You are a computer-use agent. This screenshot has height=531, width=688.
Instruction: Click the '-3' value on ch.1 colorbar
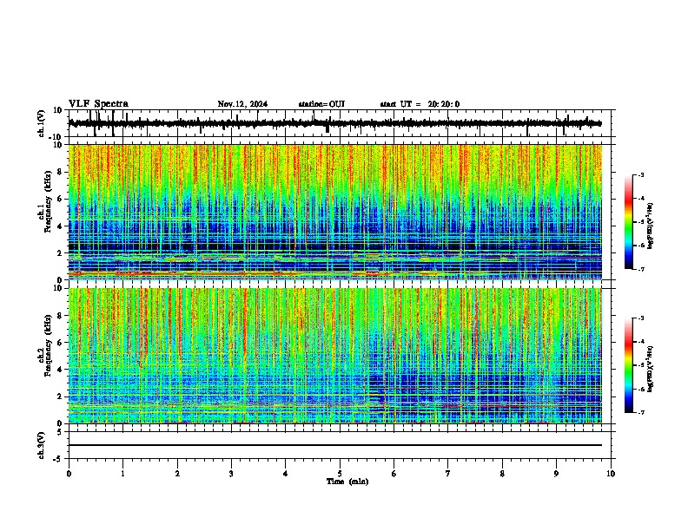pos(641,174)
